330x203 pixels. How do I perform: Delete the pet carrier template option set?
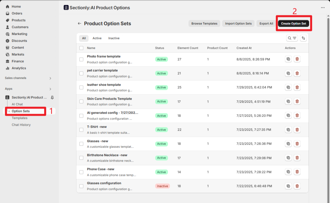tap(297, 73)
